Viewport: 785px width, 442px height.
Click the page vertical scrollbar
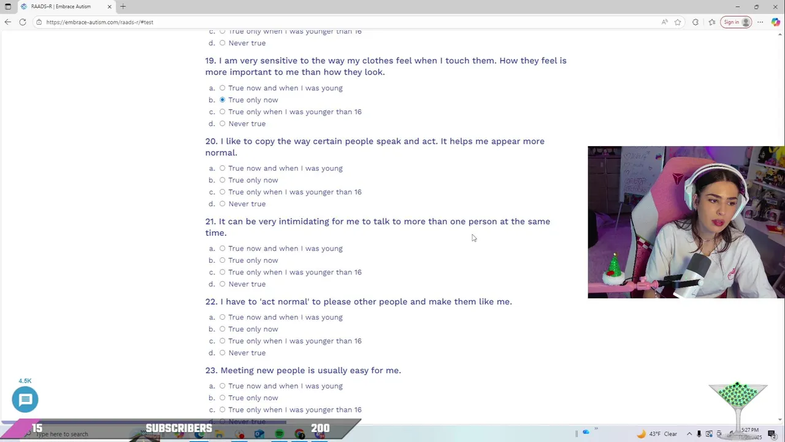pos(780,227)
